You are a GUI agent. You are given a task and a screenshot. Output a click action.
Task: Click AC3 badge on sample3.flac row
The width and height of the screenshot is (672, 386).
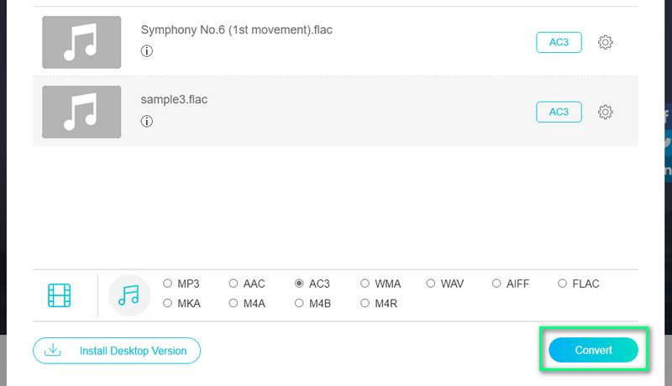[559, 112]
